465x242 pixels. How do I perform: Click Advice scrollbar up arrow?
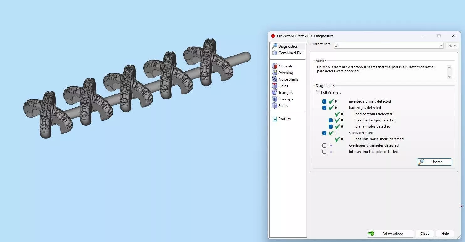[449, 67]
